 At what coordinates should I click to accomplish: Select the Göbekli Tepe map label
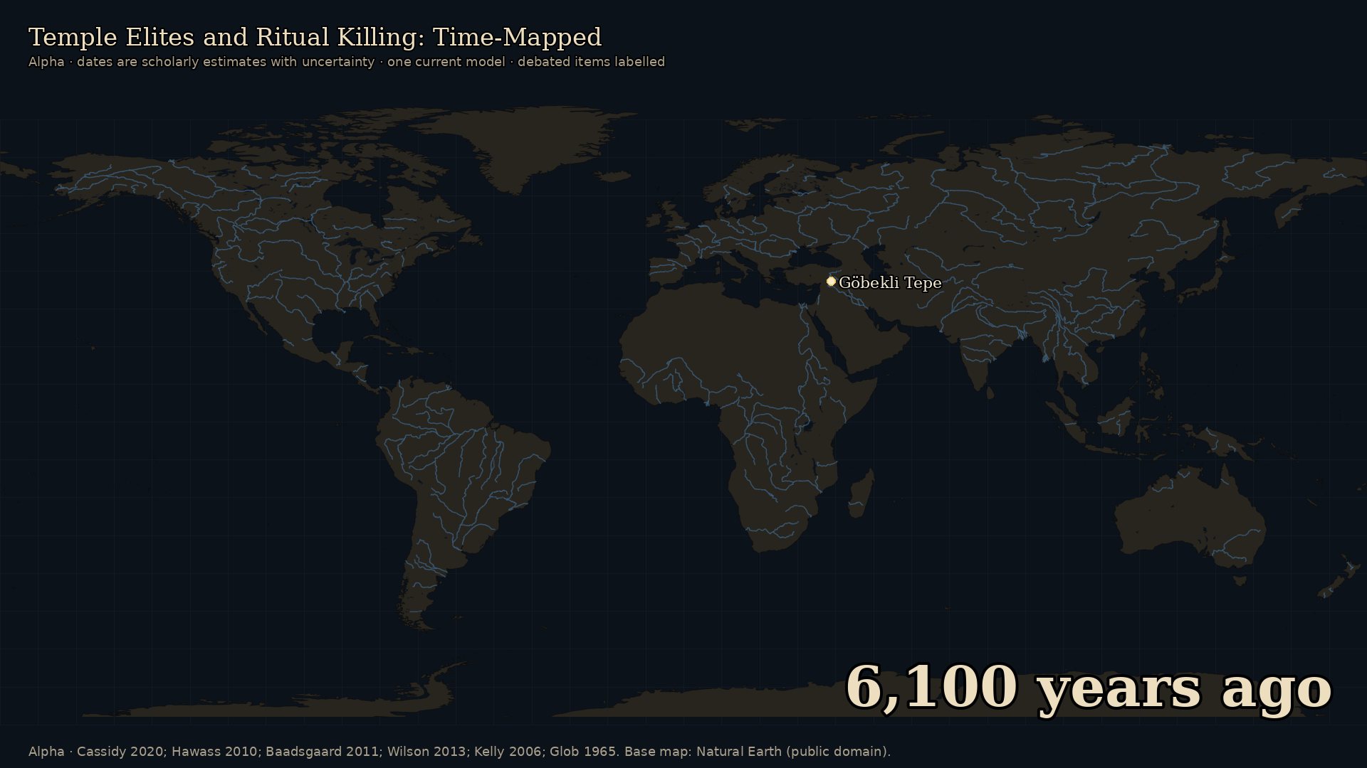890,283
